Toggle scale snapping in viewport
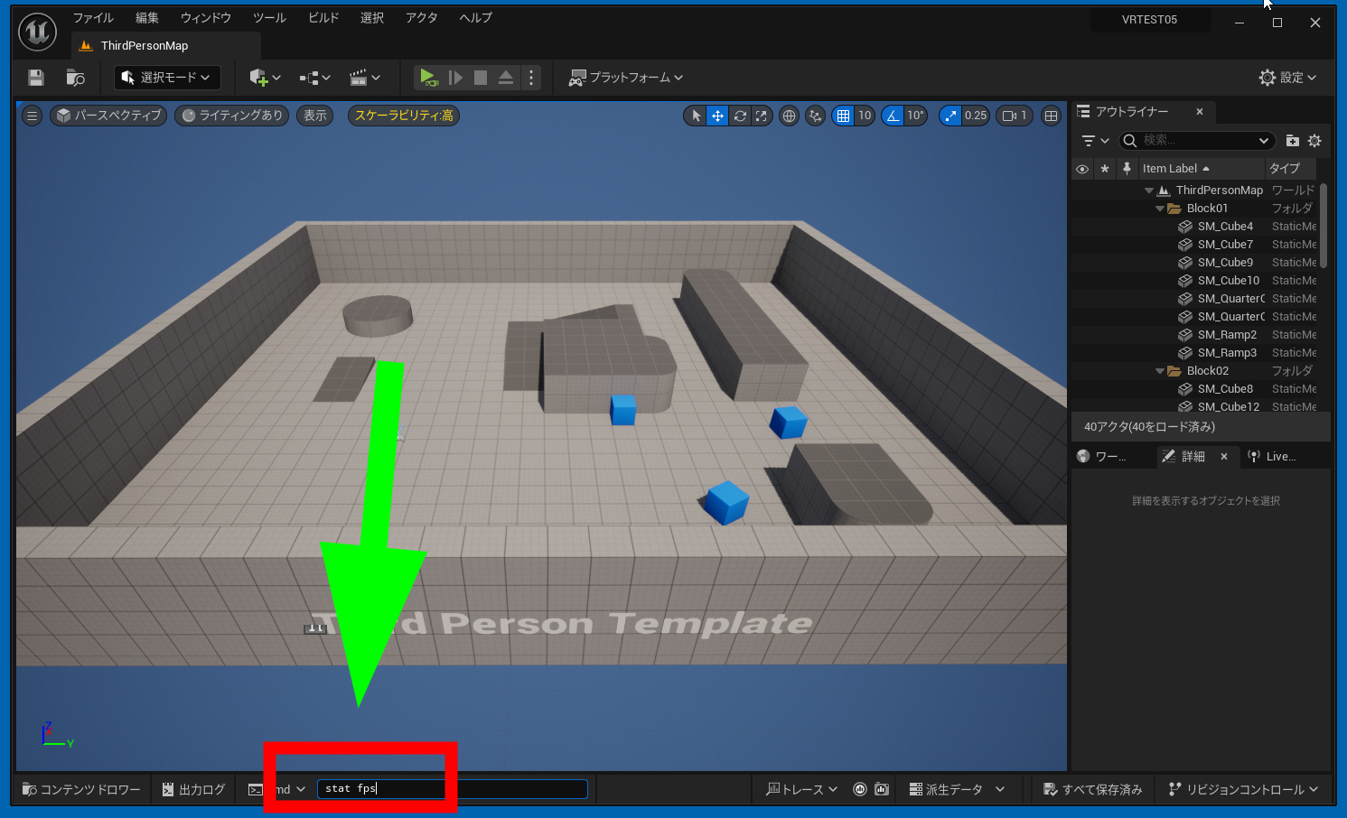 (x=950, y=116)
